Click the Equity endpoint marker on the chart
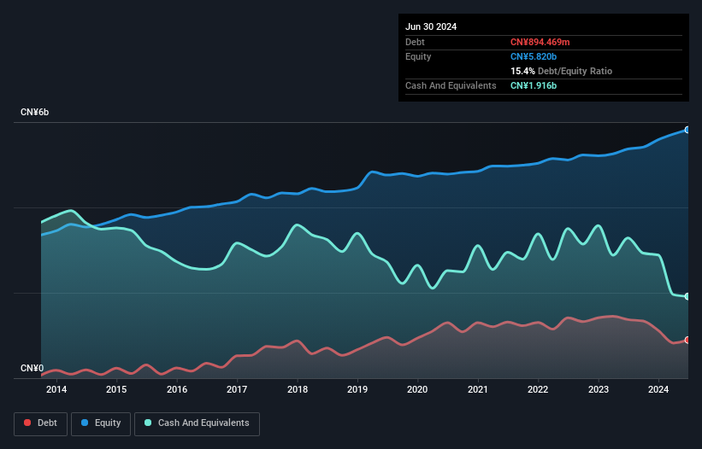The image size is (702, 449). 687,130
